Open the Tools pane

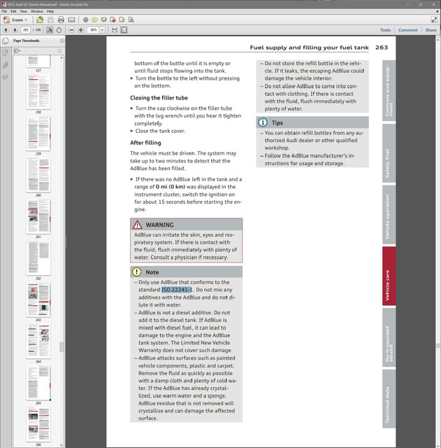coord(385,30)
